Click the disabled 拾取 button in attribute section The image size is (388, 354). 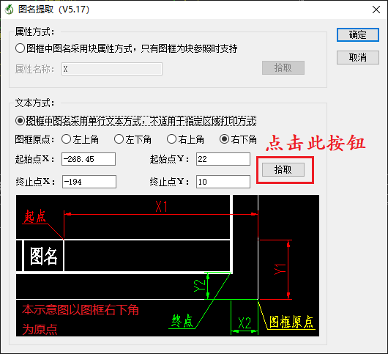(x=283, y=67)
